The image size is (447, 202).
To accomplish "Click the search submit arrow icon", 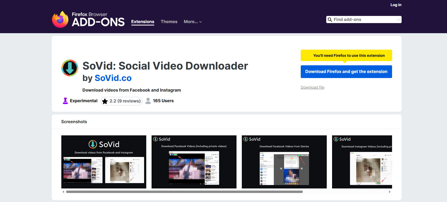I will pyautogui.click(x=398, y=20).
